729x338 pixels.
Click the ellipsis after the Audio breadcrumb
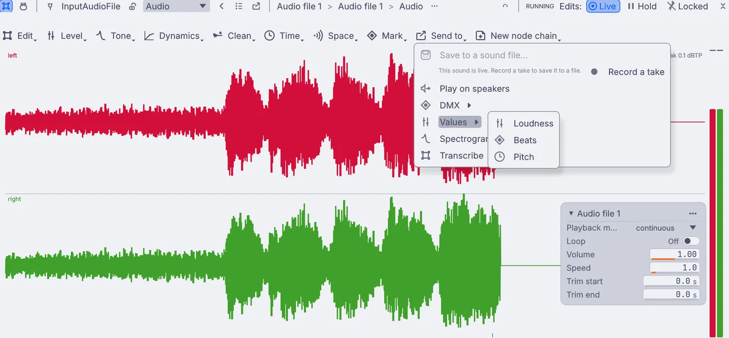(434, 6)
